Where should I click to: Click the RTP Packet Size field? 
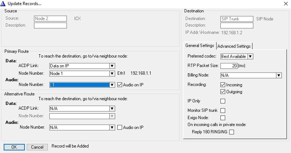coord(229,66)
